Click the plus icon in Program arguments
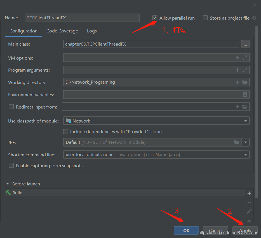Image resolution: width=261 pixels, height=238 pixels. click(x=238, y=70)
